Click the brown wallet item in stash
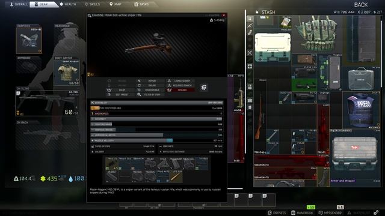385x216 pixels. tap(304, 59)
